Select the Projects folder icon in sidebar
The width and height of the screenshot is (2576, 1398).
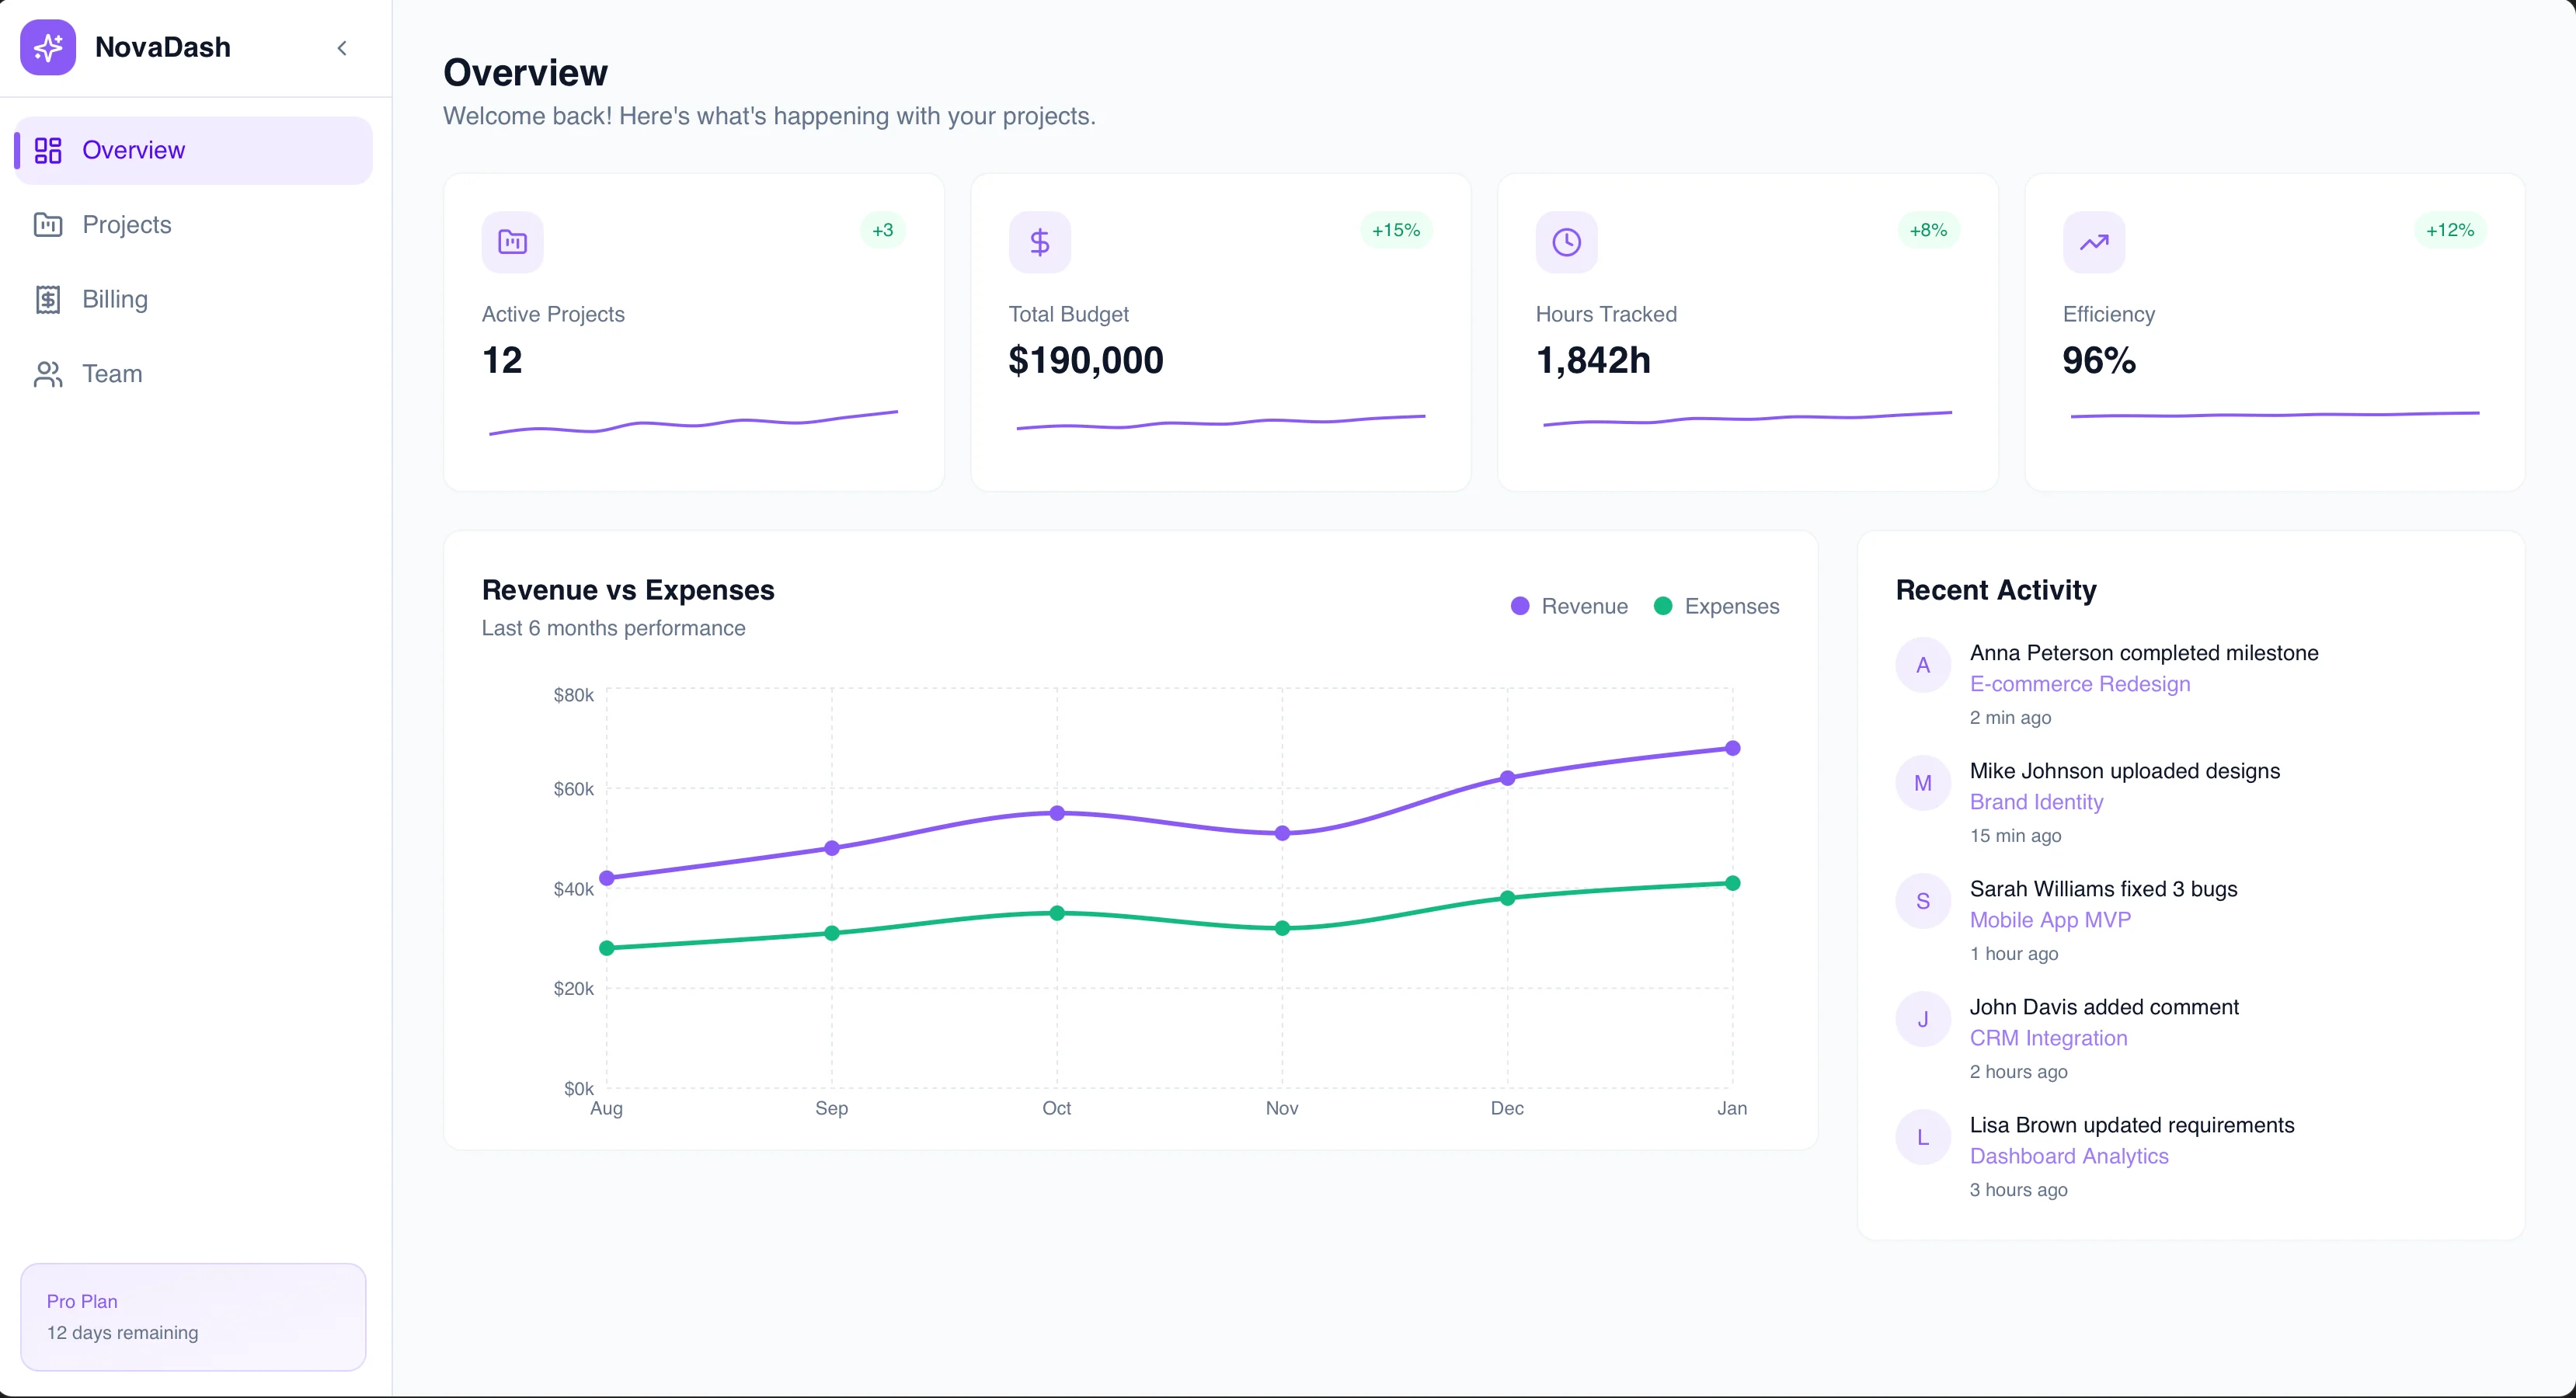(48, 225)
